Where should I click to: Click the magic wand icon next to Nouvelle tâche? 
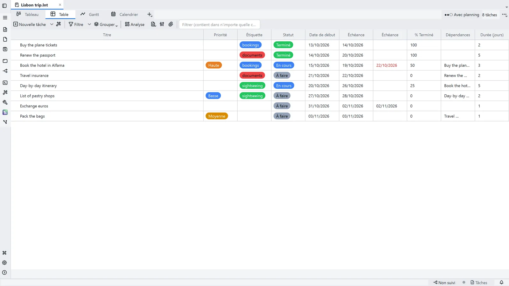click(x=59, y=24)
